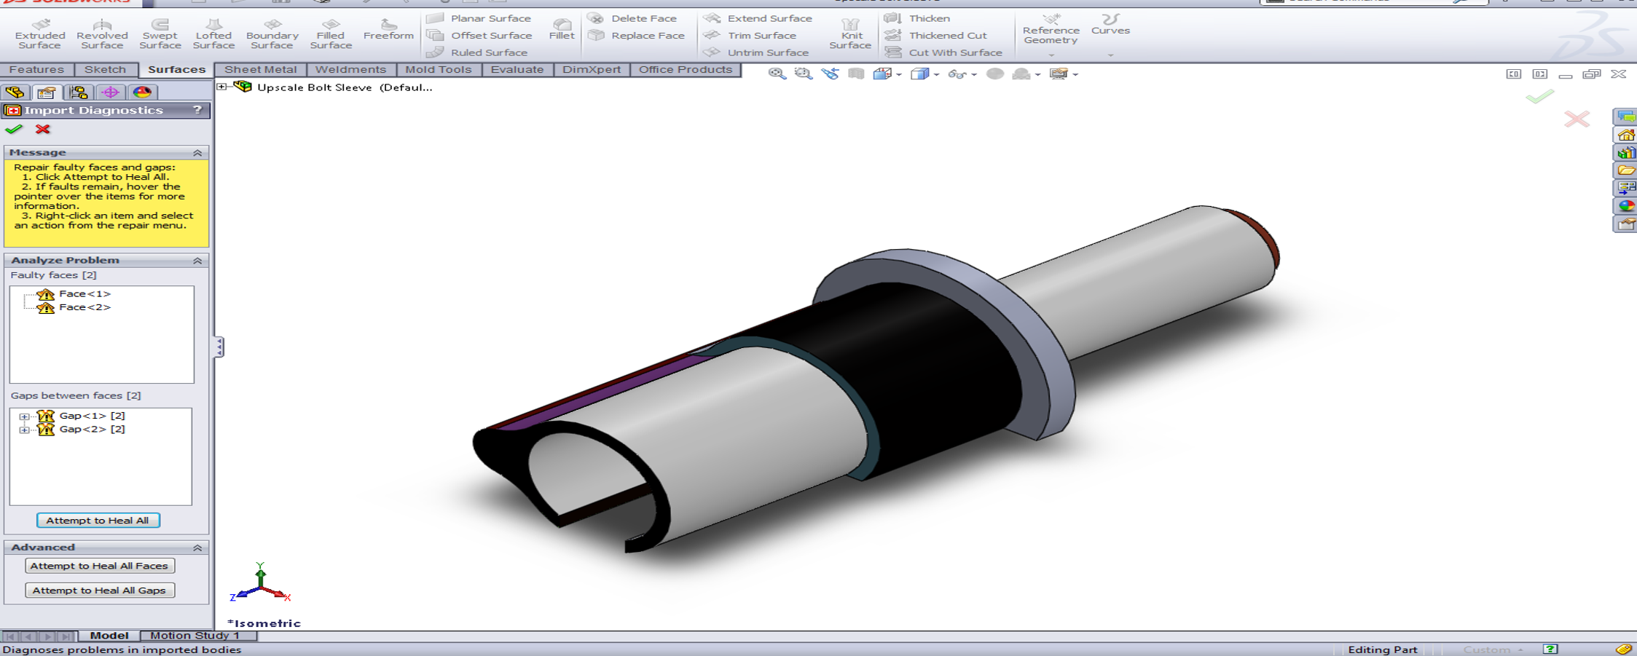Go to the Mold Tools tab
This screenshot has width=1637, height=656.
point(438,70)
